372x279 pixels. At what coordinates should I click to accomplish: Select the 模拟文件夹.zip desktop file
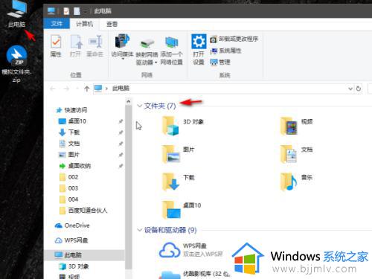pos(16,64)
